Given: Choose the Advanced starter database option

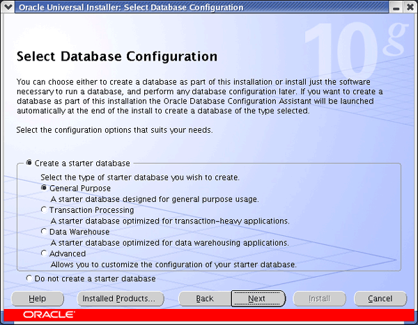Looking at the screenshot, I should pyautogui.click(x=44, y=253).
